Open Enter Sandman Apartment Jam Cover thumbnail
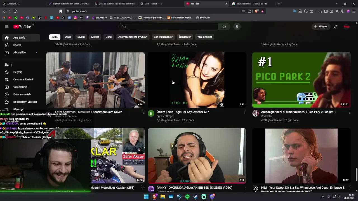 click(x=95, y=80)
